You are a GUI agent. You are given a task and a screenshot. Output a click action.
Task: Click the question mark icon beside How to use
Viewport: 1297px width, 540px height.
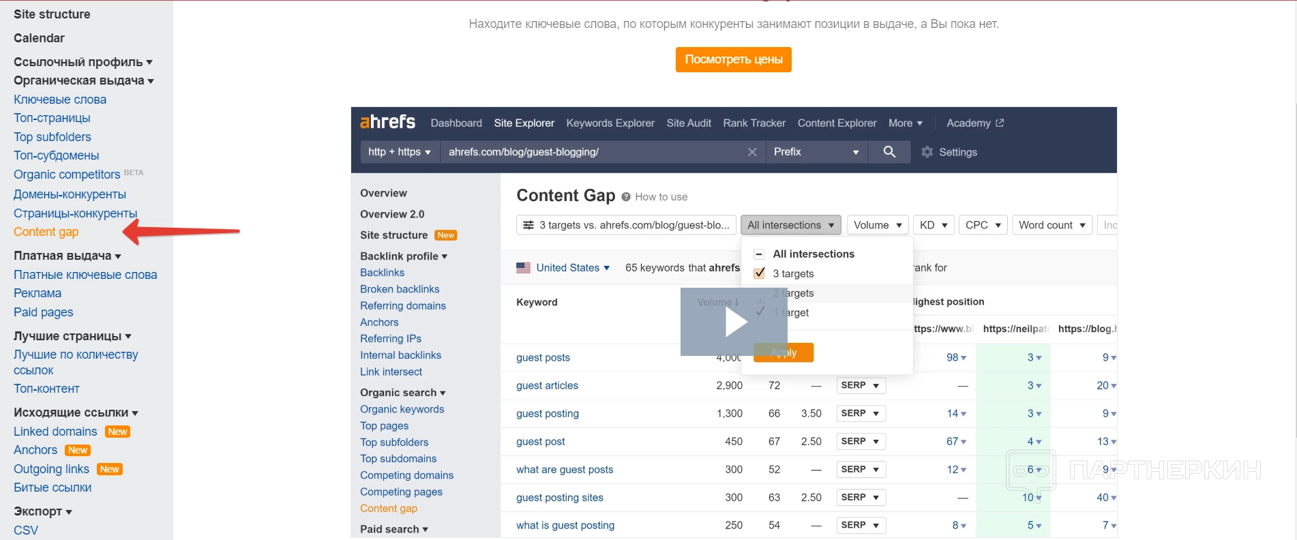626,197
